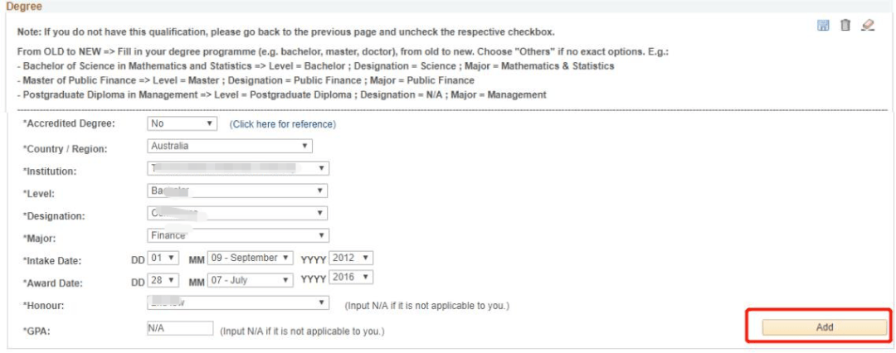The width and height of the screenshot is (896, 353).
Task: Expand the Honour dropdown
Action: [237, 303]
